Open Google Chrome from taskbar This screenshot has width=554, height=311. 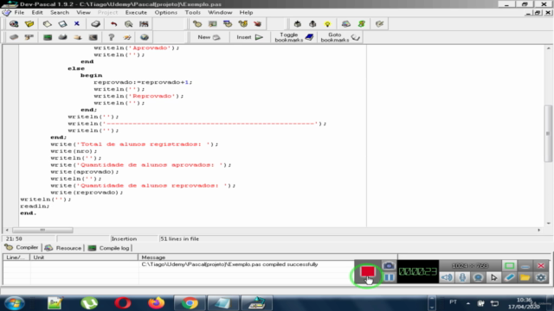[190, 303]
